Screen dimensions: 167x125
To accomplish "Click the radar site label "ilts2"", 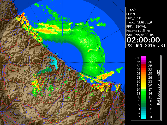I will (131, 10).
